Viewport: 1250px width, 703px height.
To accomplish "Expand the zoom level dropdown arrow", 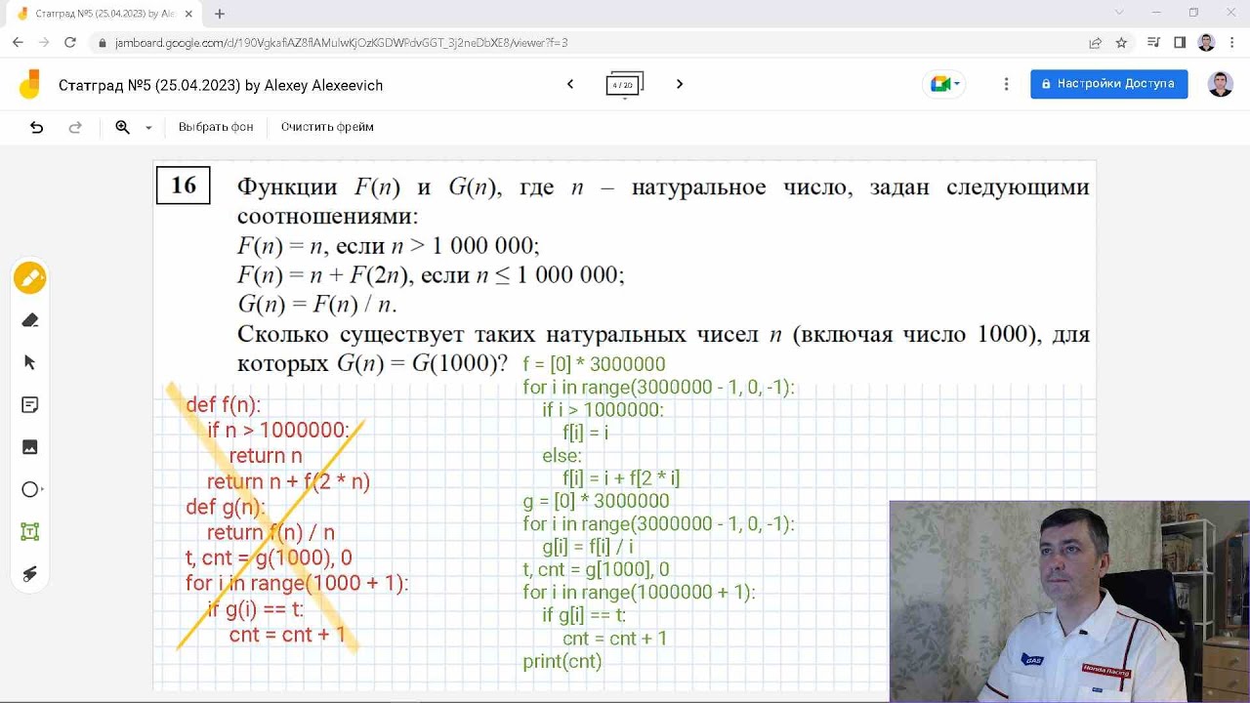I will pyautogui.click(x=148, y=128).
